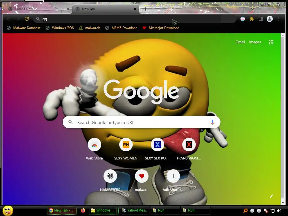This screenshot has height=216, width=288.
Task: Close the New Tab tab
Action: 135,9
